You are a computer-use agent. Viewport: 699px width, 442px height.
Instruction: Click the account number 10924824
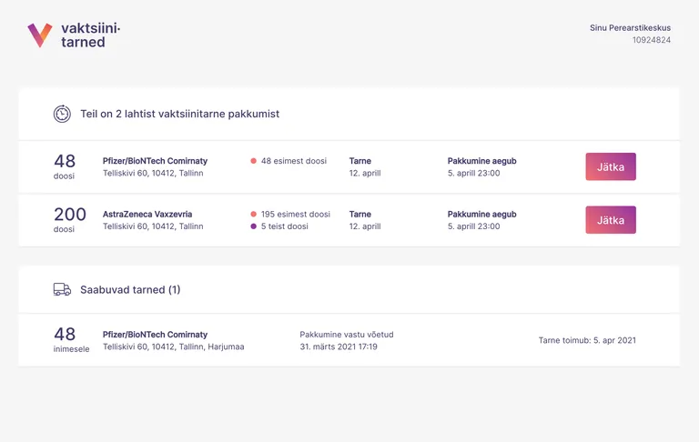pyautogui.click(x=652, y=40)
